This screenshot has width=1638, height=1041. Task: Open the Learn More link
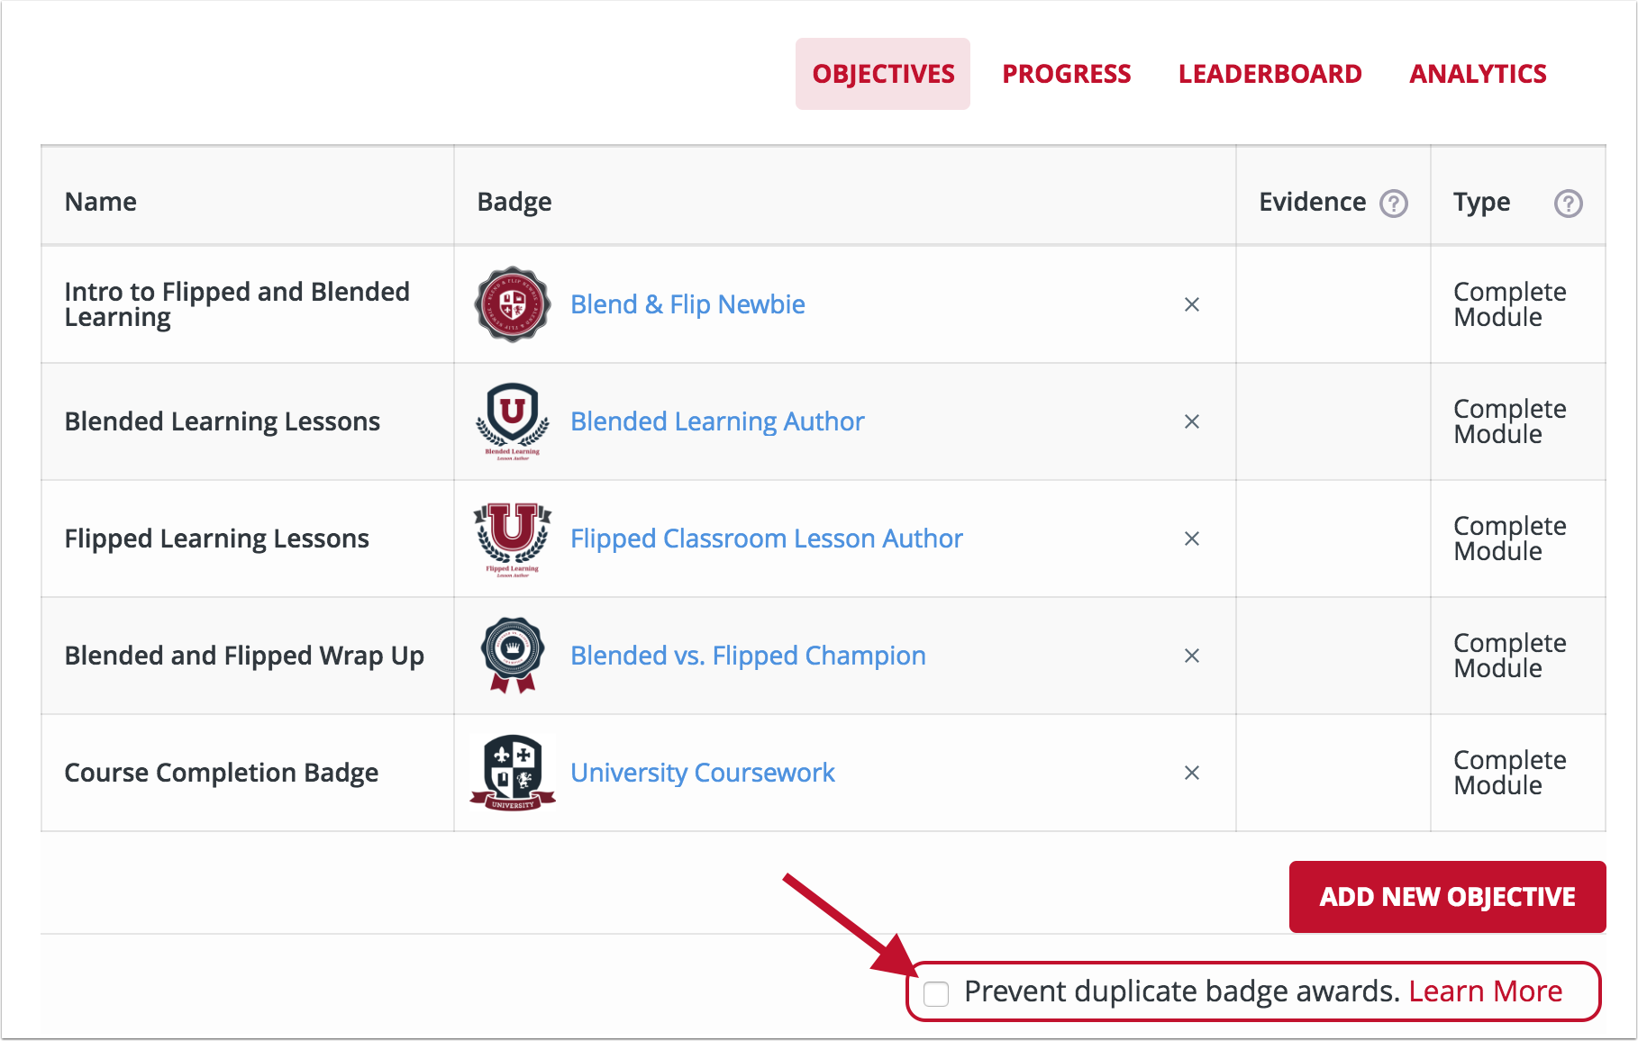click(x=1485, y=991)
